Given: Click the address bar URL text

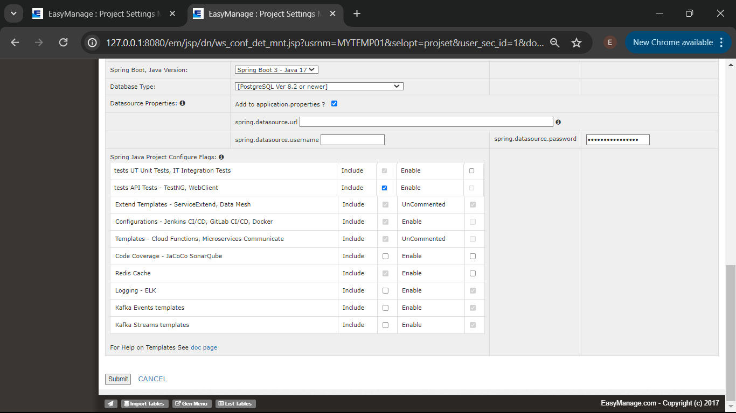Looking at the screenshot, I should point(325,42).
